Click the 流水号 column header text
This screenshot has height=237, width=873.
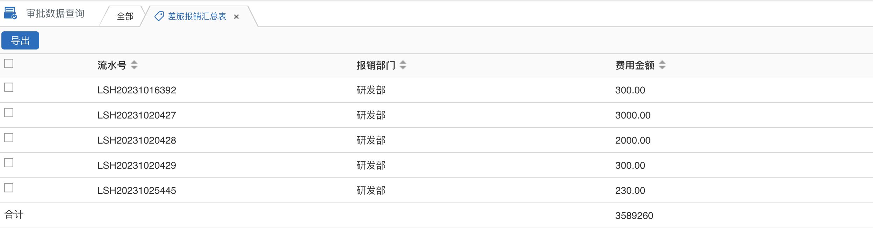(x=112, y=65)
